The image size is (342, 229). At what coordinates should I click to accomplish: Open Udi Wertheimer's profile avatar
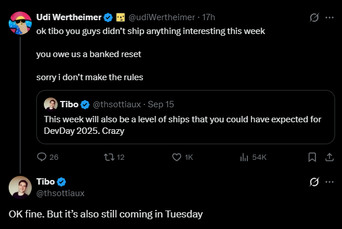point(20,23)
